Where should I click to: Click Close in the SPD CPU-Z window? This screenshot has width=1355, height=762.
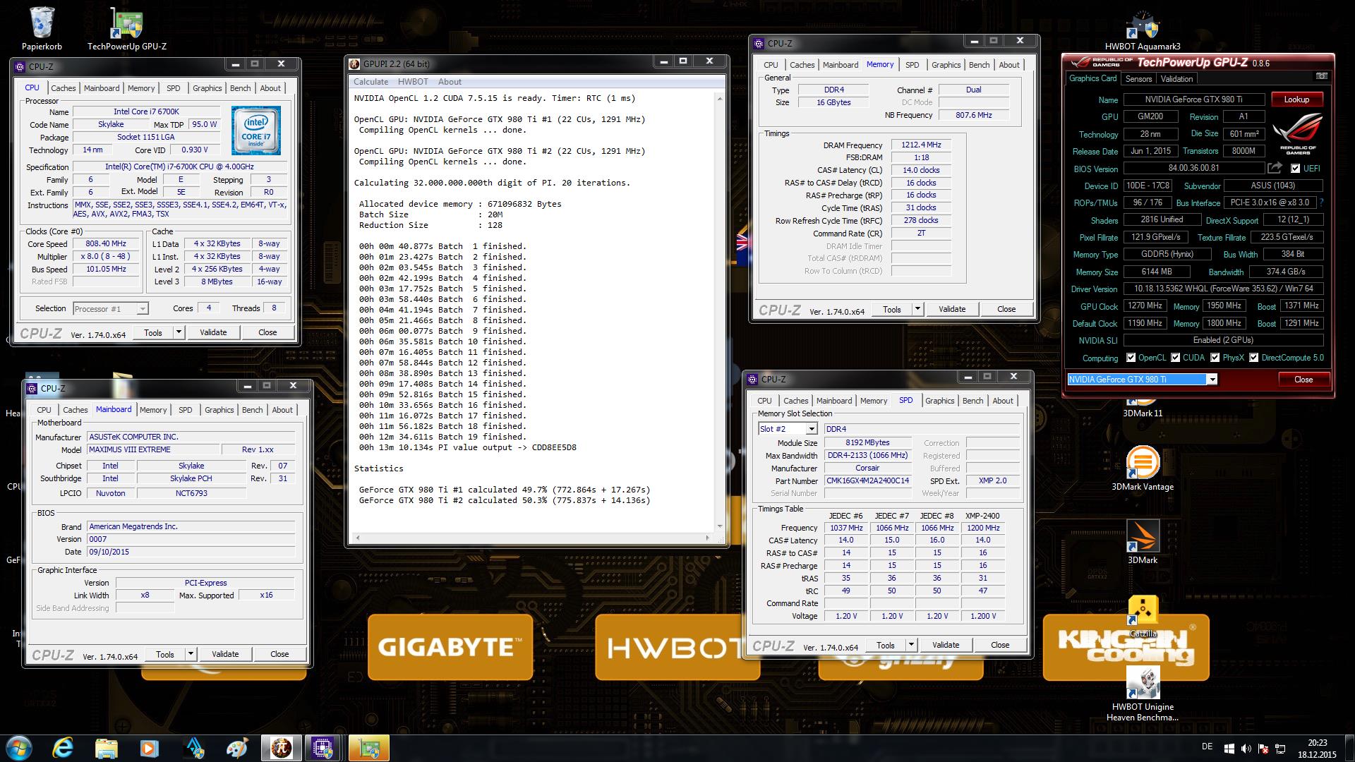click(x=1000, y=645)
